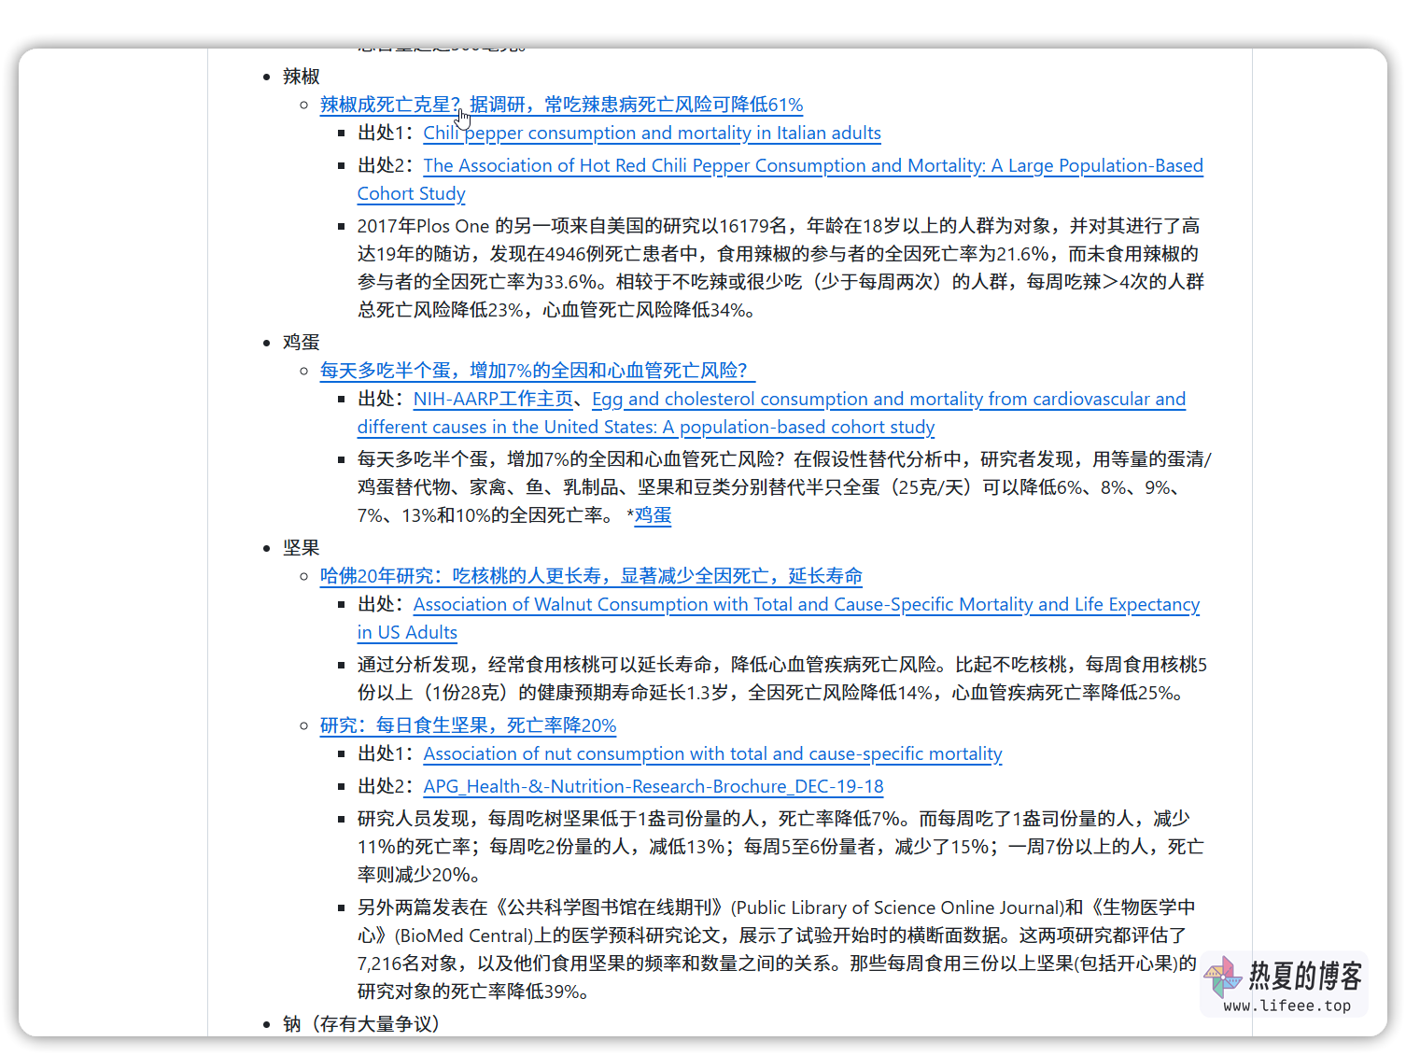Click the paragraph mentioning Public Library of Science
The width and height of the screenshot is (1406, 1055).
click(x=775, y=949)
